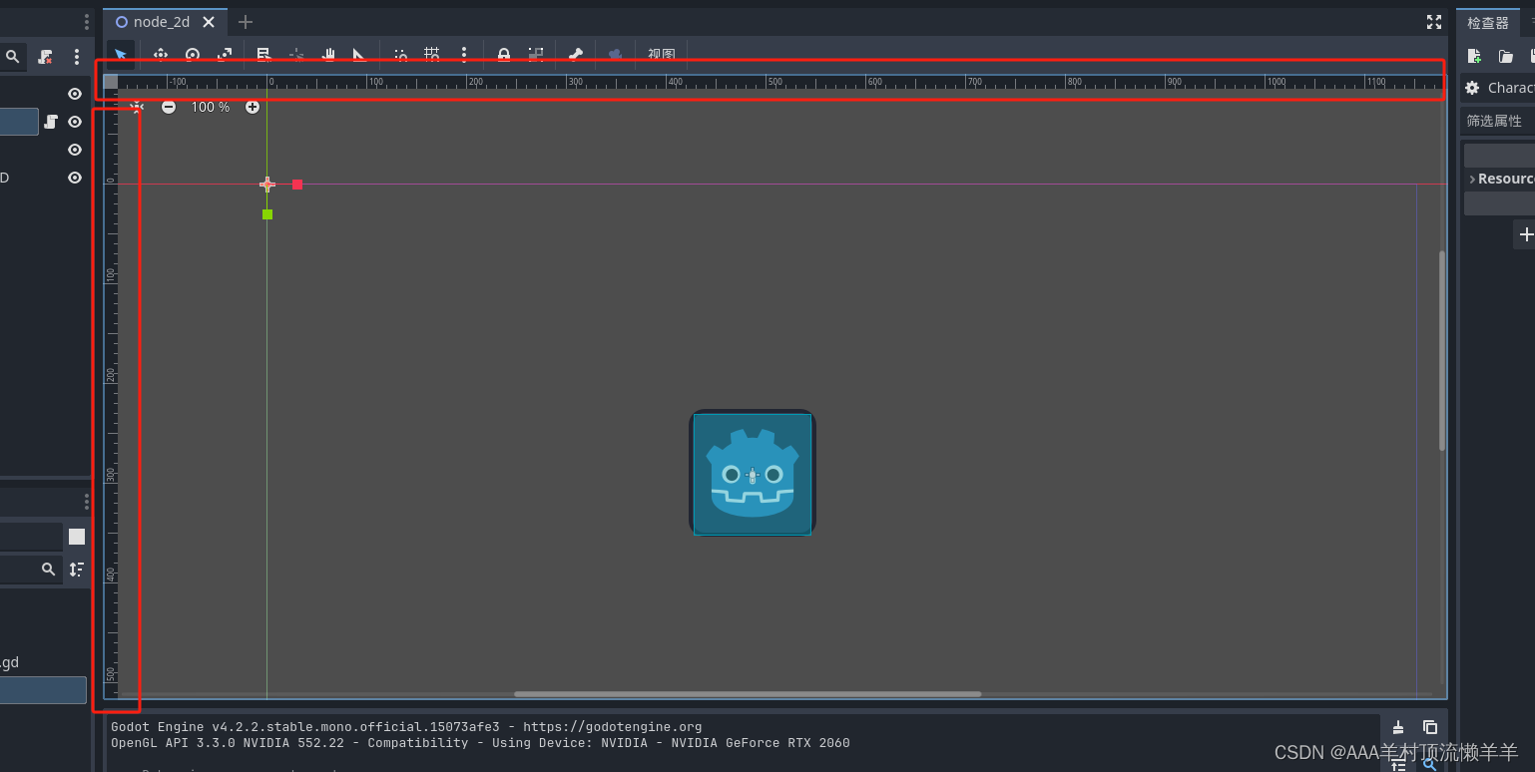
Task: Expand the Resource section in inspector
Action: click(1501, 179)
